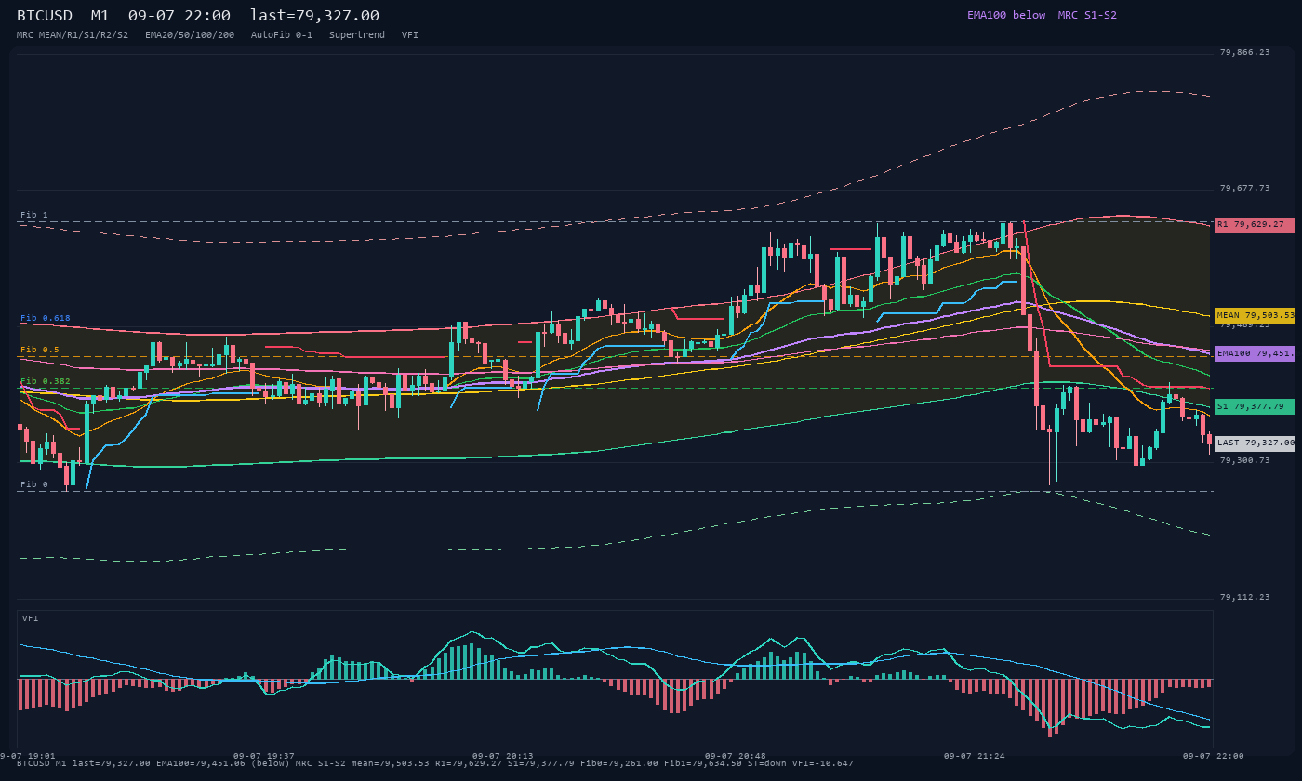Click the VFI label in header legend
The width and height of the screenshot is (1302, 781).
coord(410,34)
